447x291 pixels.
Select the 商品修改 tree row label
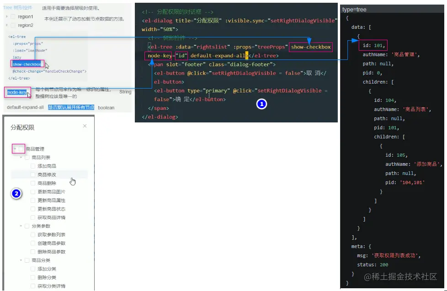(47, 175)
